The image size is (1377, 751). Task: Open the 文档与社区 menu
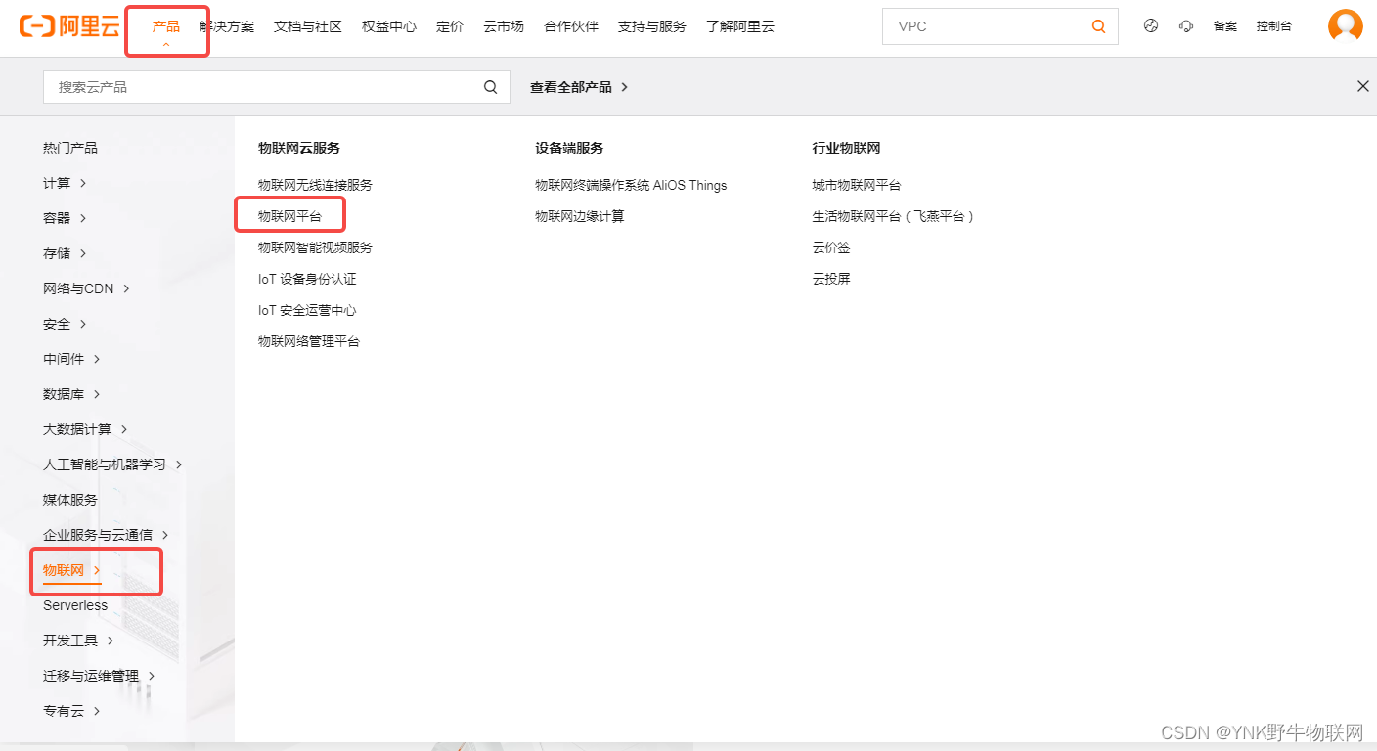[308, 26]
